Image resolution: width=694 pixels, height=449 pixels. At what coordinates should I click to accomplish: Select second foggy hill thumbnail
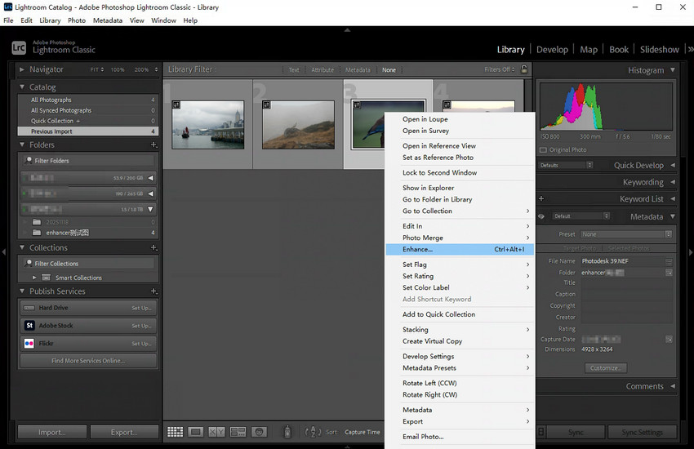[x=298, y=125]
